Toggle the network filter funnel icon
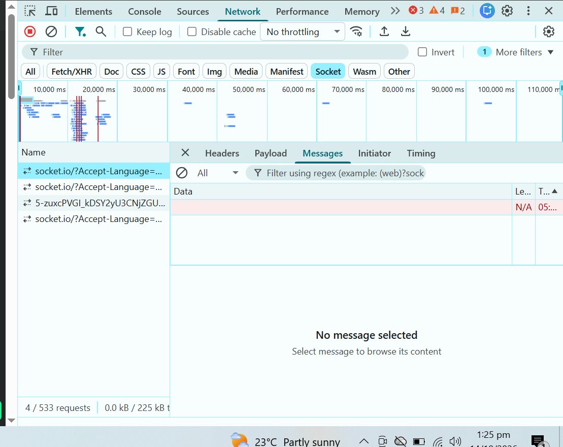Image resolution: width=563 pixels, height=447 pixels. coord(80,31)
